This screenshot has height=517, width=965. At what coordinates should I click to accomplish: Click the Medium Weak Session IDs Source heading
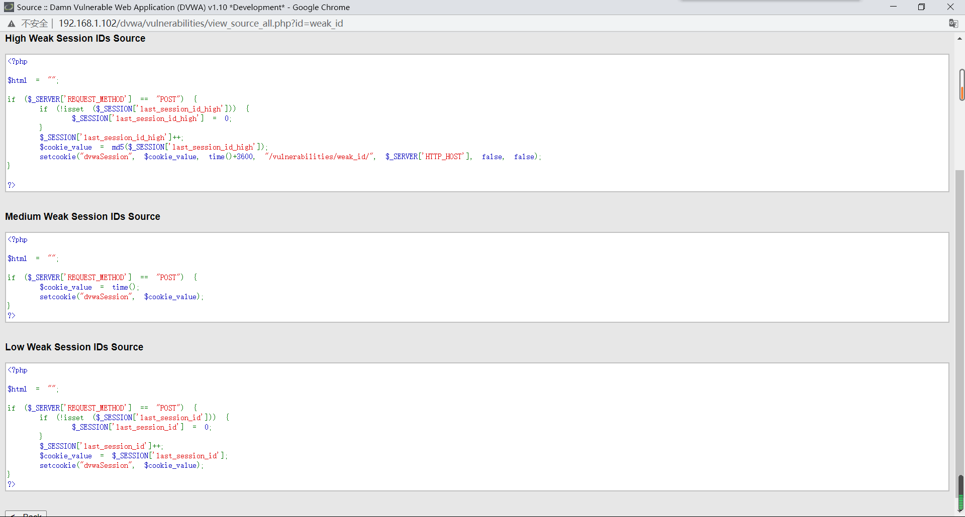click(82, 217)
